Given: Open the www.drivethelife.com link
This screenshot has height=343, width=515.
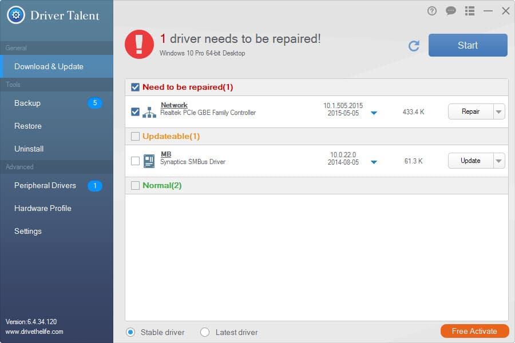Looking at the screenshot, I should [x=34, y=332].
